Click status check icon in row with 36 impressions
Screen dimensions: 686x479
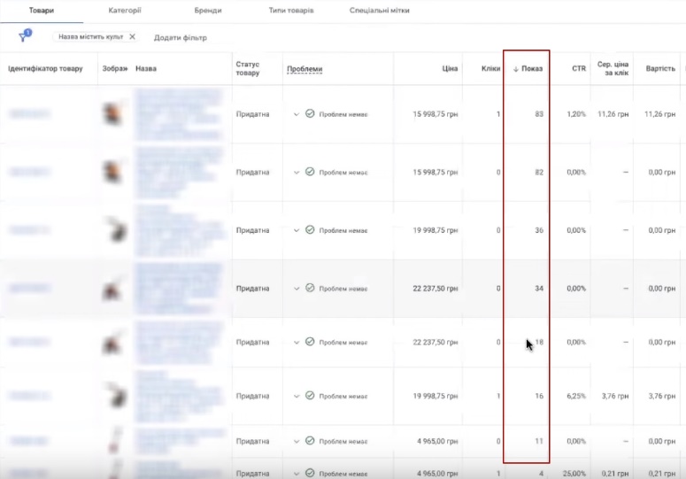pos(310,230)
